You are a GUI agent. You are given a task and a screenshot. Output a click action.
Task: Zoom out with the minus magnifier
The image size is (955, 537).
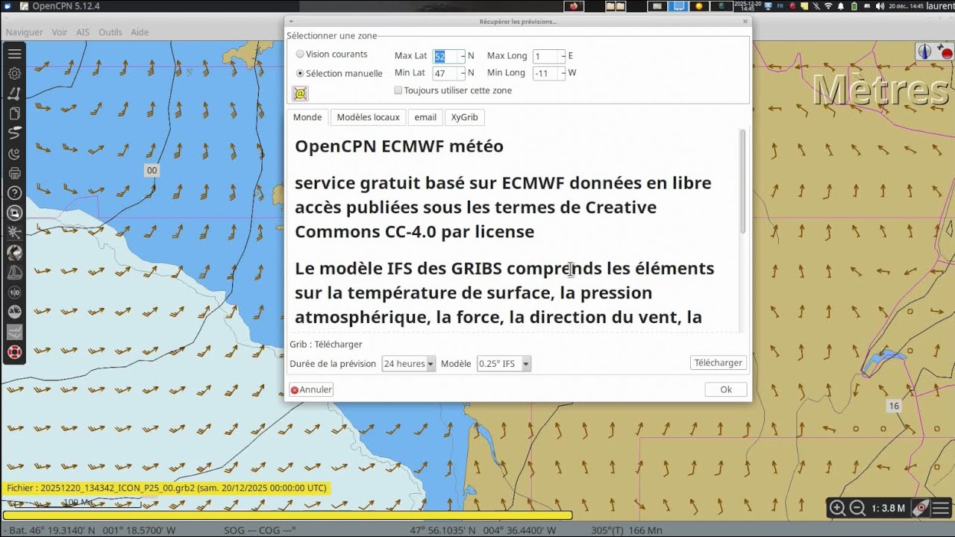[x=857, y=509]
